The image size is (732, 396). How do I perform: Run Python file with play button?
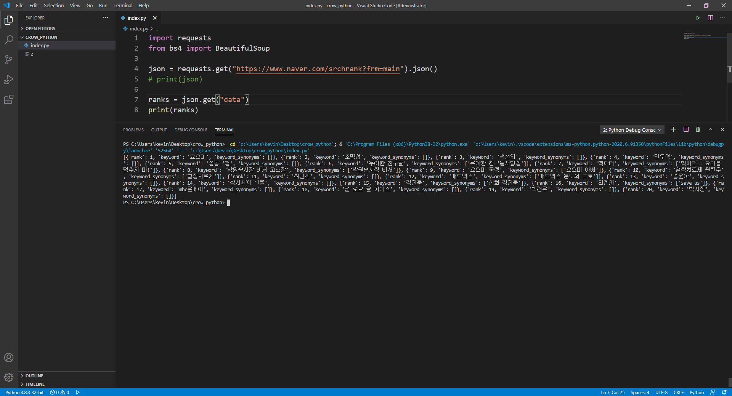point(698,18)
